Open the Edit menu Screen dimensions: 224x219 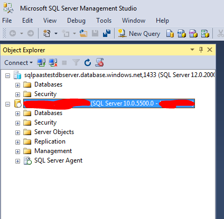(x=27, y=21)
